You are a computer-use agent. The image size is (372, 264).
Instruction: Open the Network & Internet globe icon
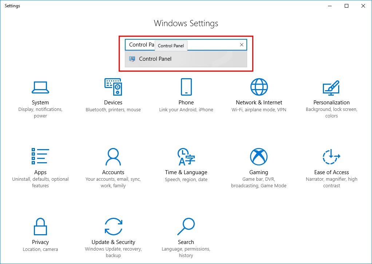pos(259,87)
